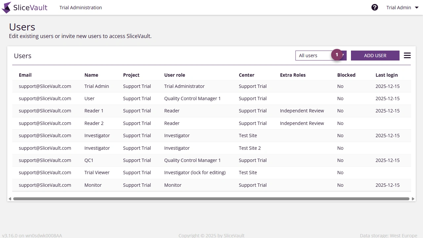Click the support@SliceVault.com email in the first row
Image resolution: width=423 pixels, height=238 pixels.
click(x=45, y=86)
